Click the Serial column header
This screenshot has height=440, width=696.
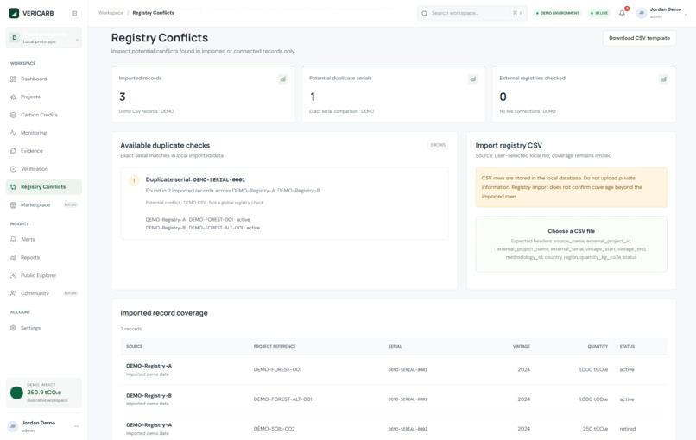(x=395, y=347)
